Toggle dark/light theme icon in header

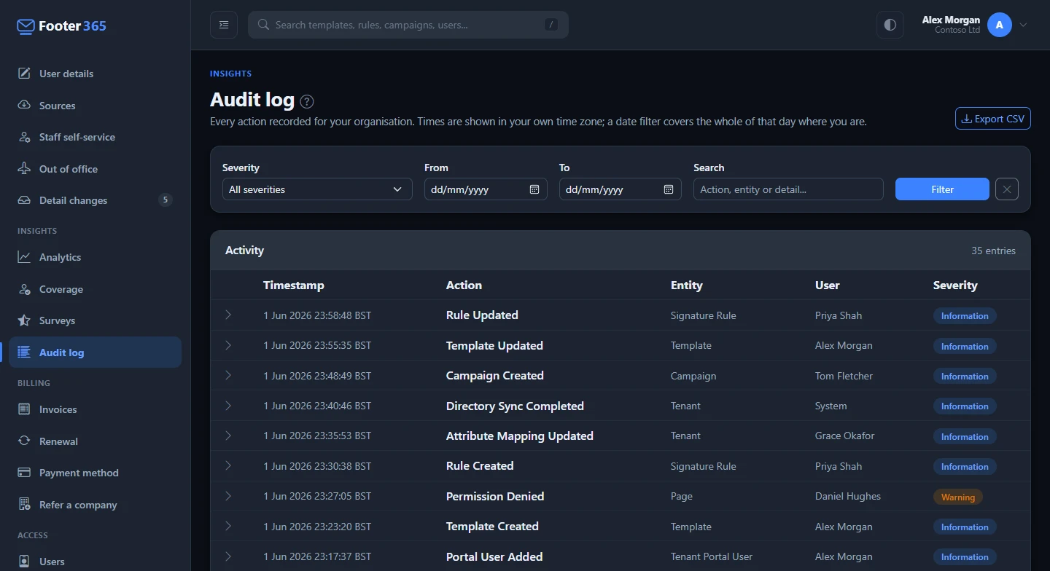click(890, 25)
